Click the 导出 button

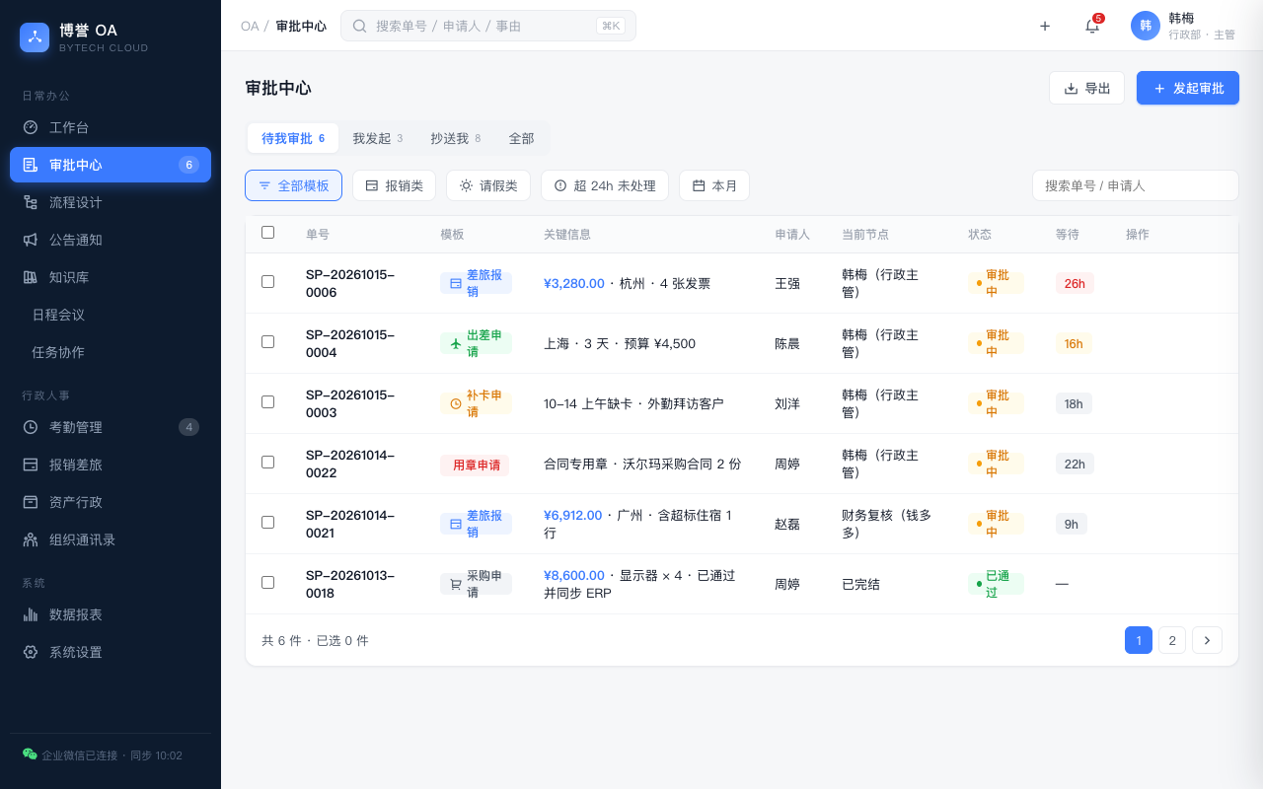click(x=1086, y=88)
